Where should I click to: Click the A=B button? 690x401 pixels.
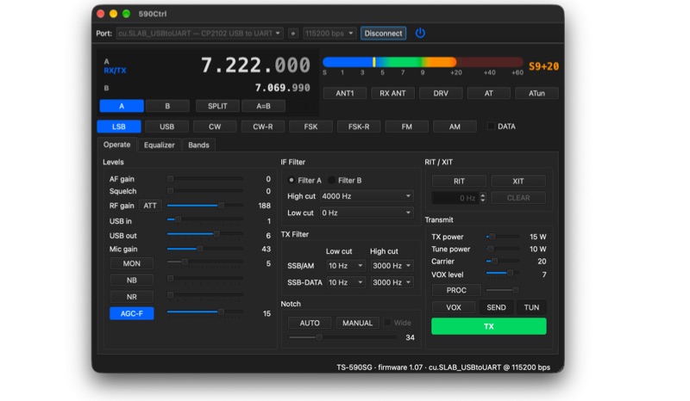263,106
